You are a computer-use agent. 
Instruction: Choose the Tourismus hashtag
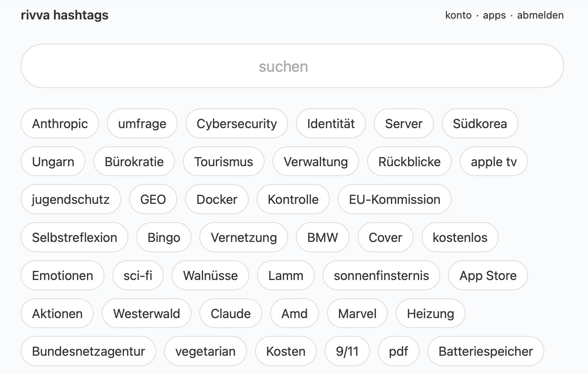click(x=224, y=161)
